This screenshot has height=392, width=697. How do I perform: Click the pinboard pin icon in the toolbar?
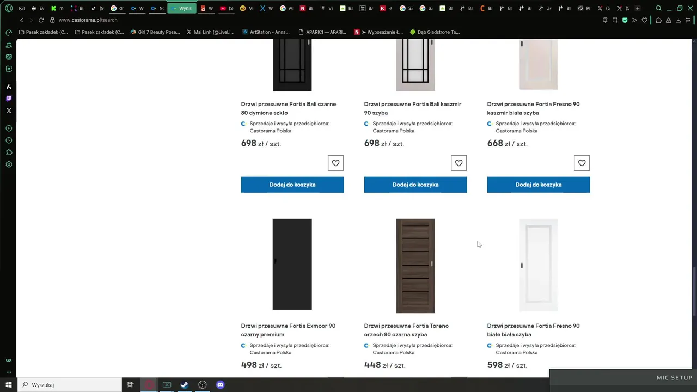[x=605, y=20]
